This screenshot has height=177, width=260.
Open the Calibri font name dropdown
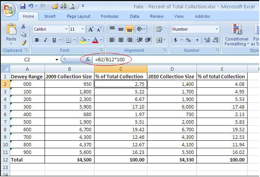tap(66, 29)
